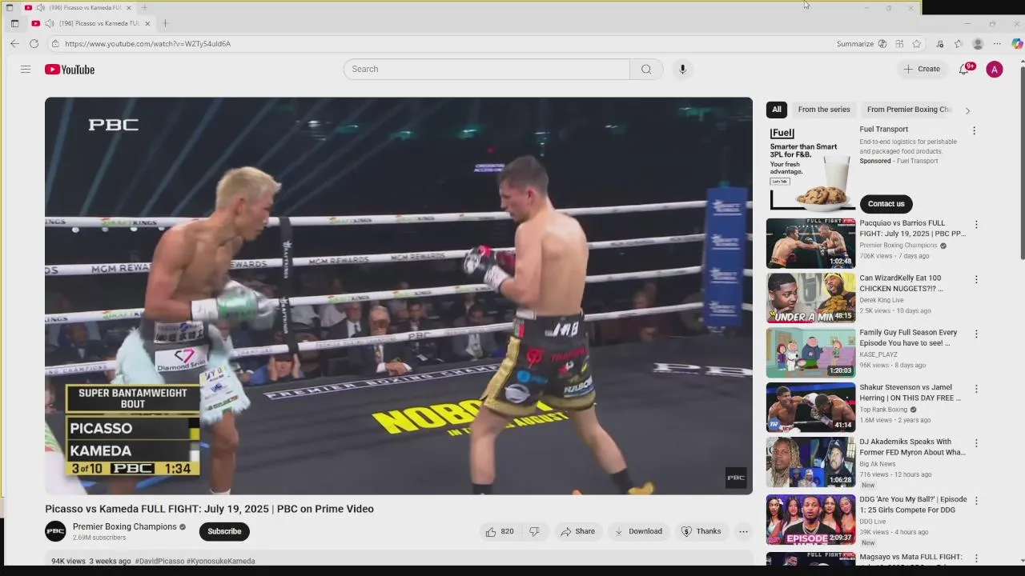Open Pacquiao vs Barrios thumbnail
The image size is (1025, 576).
tap(810, 243)
